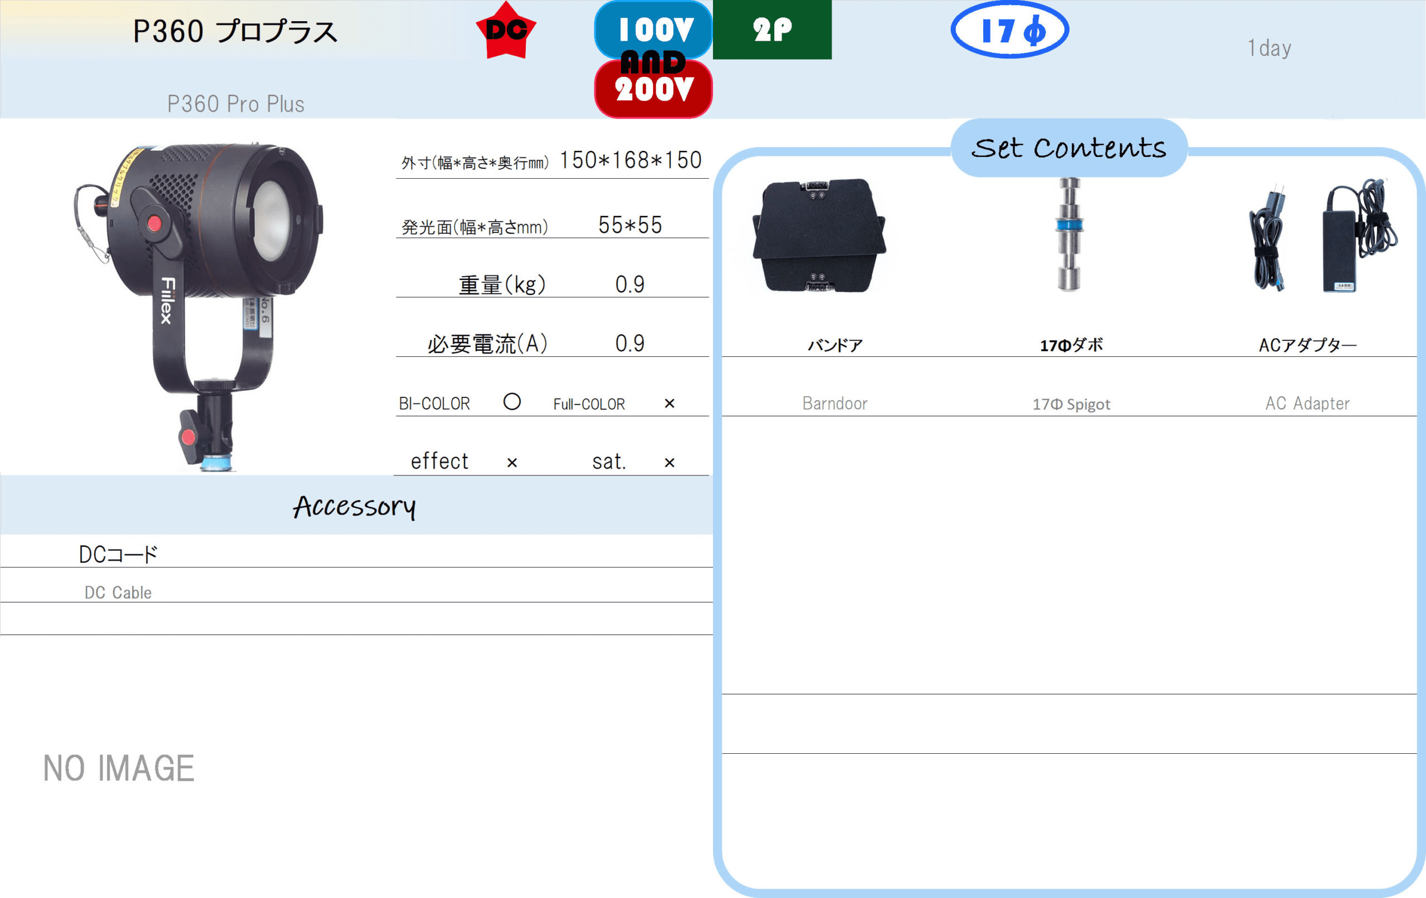Click the DC Cable text
Viewport: 1426px width, 898px height.
(x=118, y=592)
